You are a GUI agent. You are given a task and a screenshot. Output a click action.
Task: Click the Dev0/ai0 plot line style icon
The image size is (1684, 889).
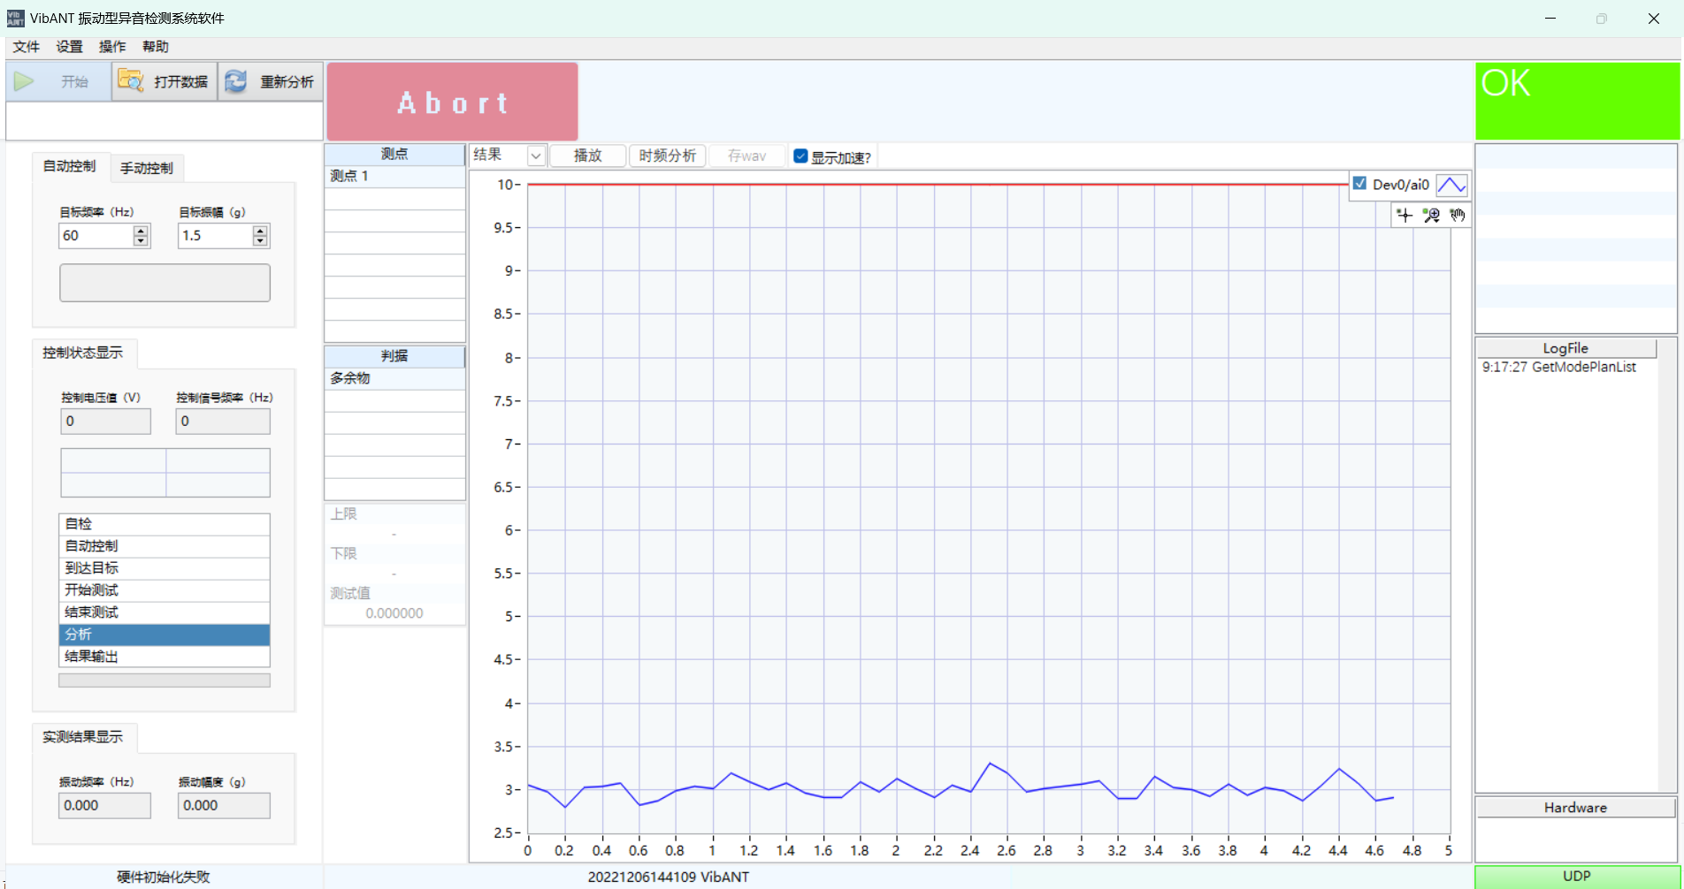pyautogui.click(x=1451, y=185)
